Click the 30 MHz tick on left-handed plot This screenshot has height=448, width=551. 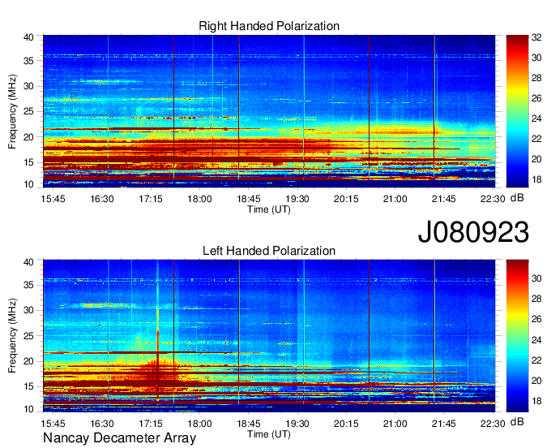tap(28, 311)
